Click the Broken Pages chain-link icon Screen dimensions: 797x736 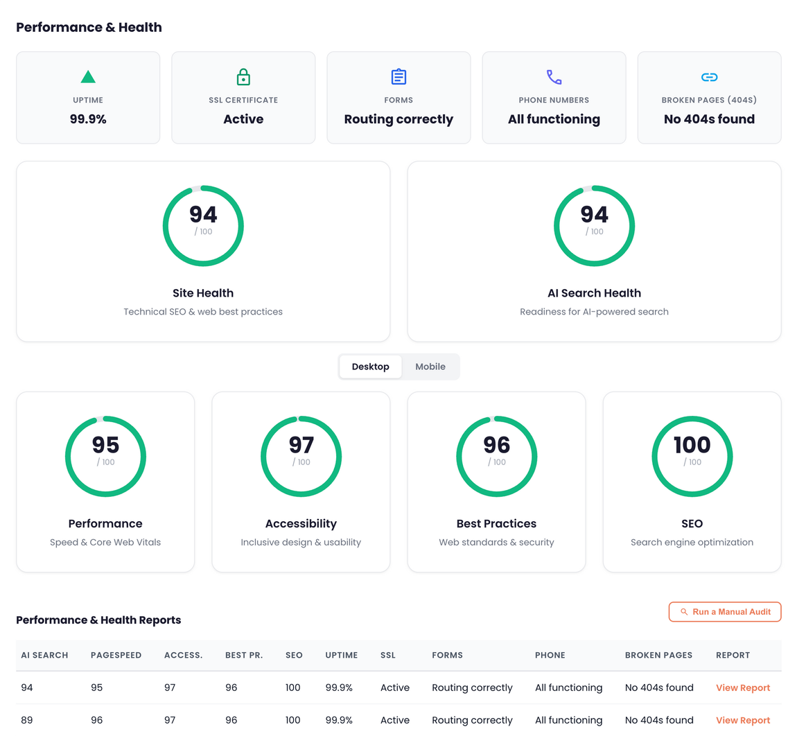point(709,77)
